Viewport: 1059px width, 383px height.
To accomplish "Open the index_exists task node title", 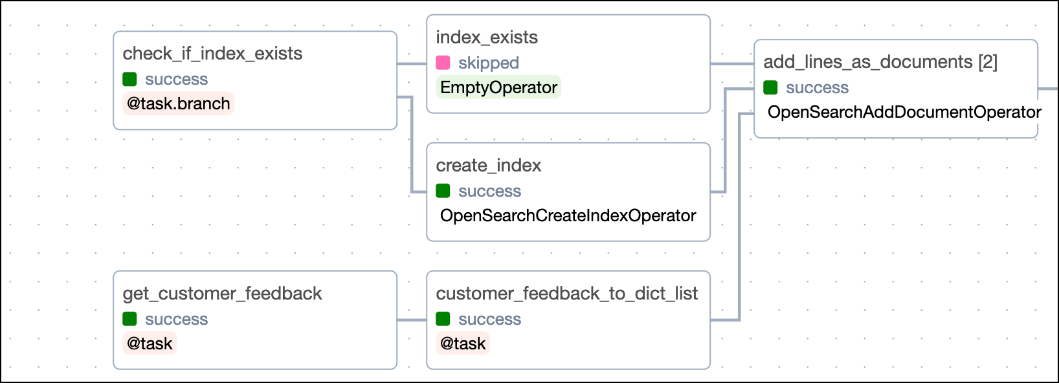I will 487,37.
